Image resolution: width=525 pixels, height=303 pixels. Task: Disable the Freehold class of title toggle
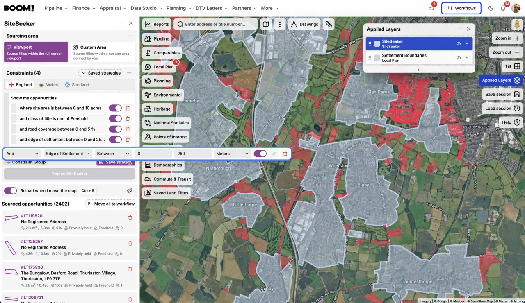click(115, 118)
